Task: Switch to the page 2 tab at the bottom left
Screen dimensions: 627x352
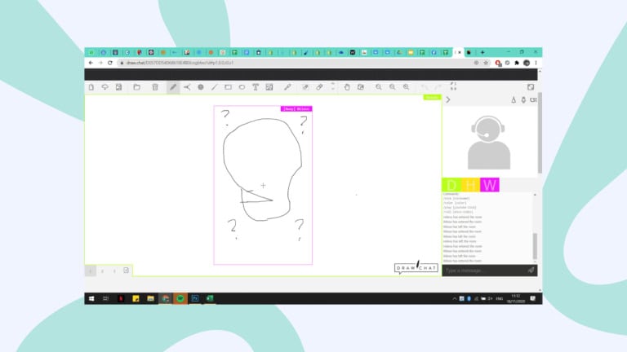Action: coord(102,271)
